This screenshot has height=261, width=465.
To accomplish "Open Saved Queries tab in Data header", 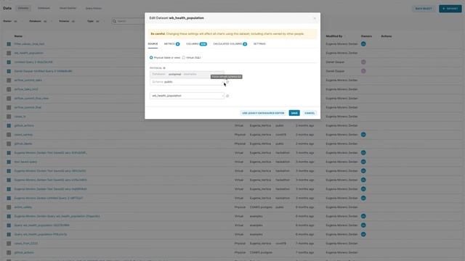I will [68, 8].
